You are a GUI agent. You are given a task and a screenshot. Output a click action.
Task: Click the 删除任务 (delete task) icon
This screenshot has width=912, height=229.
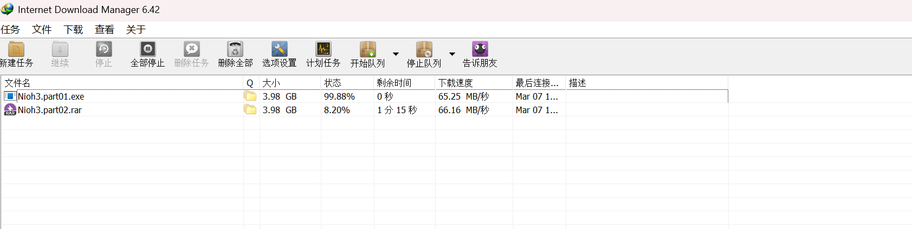click(191, 49)
